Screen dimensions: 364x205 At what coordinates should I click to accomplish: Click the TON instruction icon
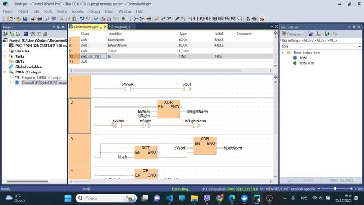[295, 58]
